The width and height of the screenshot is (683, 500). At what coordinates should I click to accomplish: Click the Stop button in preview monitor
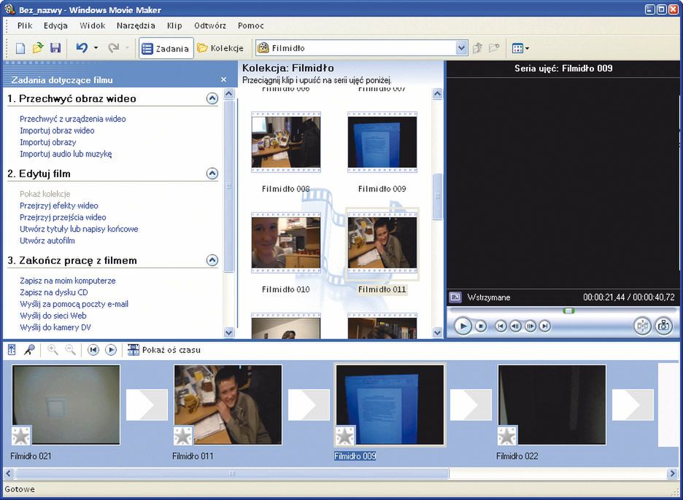[x=481, y=327]
